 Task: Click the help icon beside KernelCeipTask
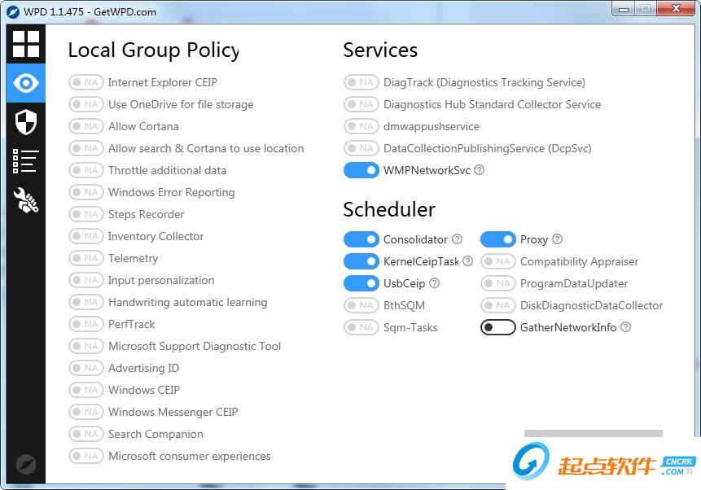pyautogui.click(x=468, y=261)
